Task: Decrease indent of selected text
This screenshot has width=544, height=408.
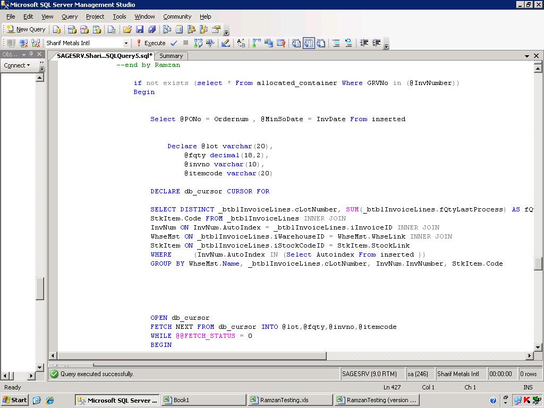Action: click(365, 43)
